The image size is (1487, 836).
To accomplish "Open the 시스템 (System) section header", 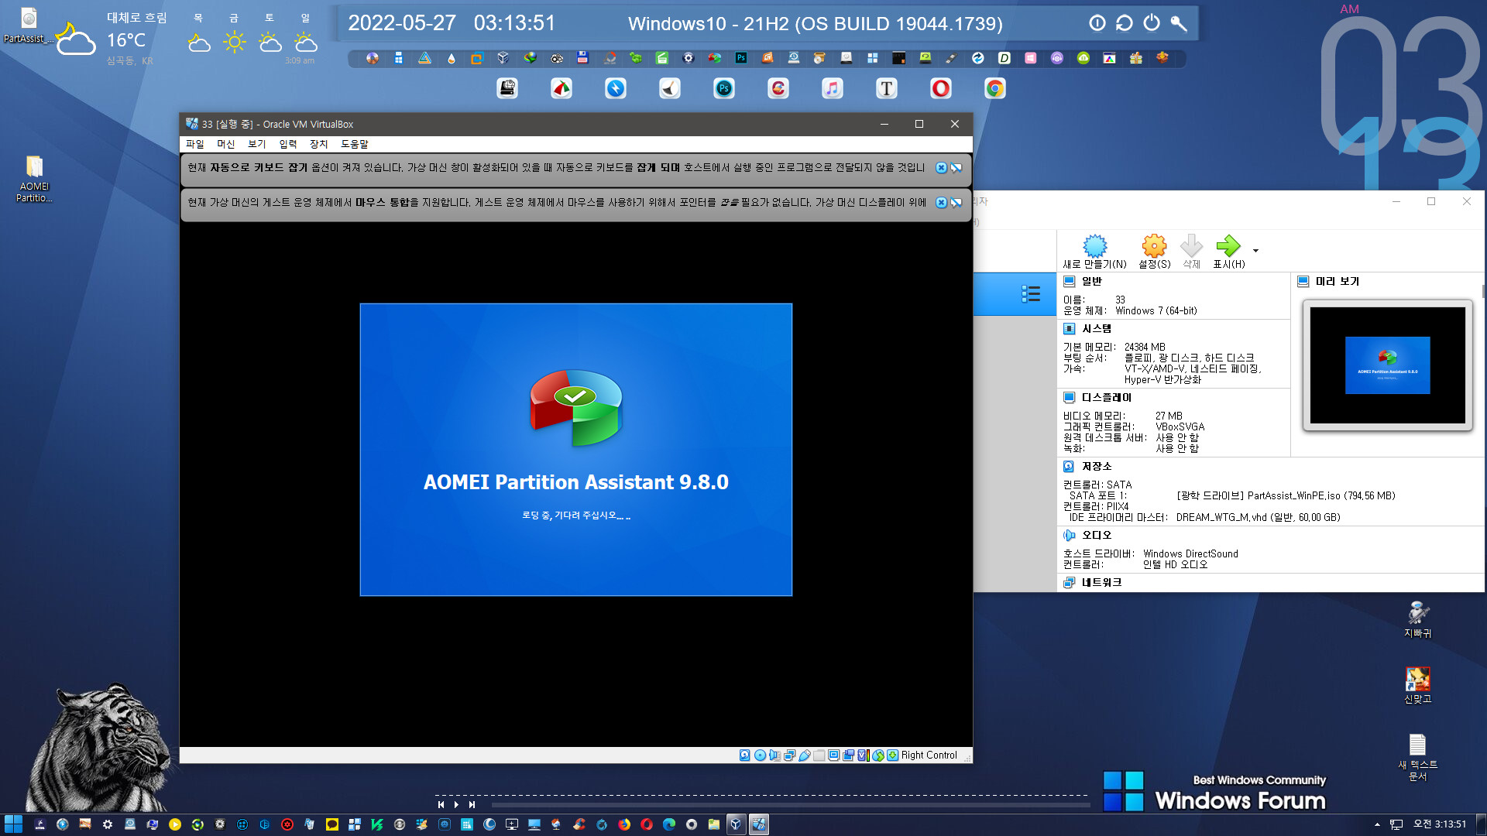I will (x=1096, y=328).
